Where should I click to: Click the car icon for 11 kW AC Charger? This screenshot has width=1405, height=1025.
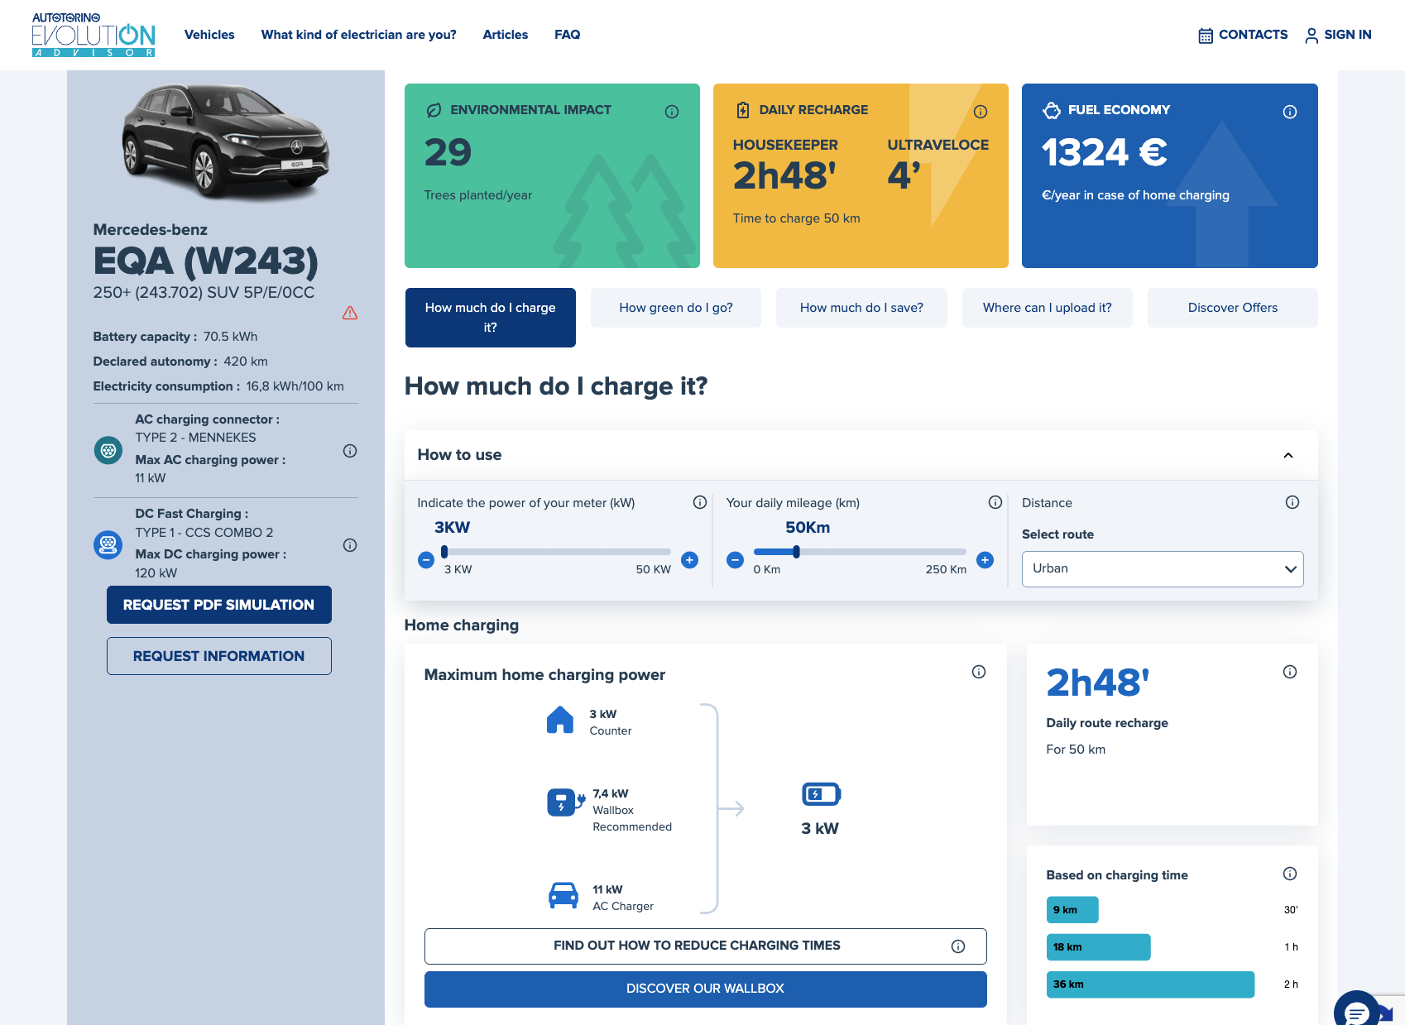563,895
